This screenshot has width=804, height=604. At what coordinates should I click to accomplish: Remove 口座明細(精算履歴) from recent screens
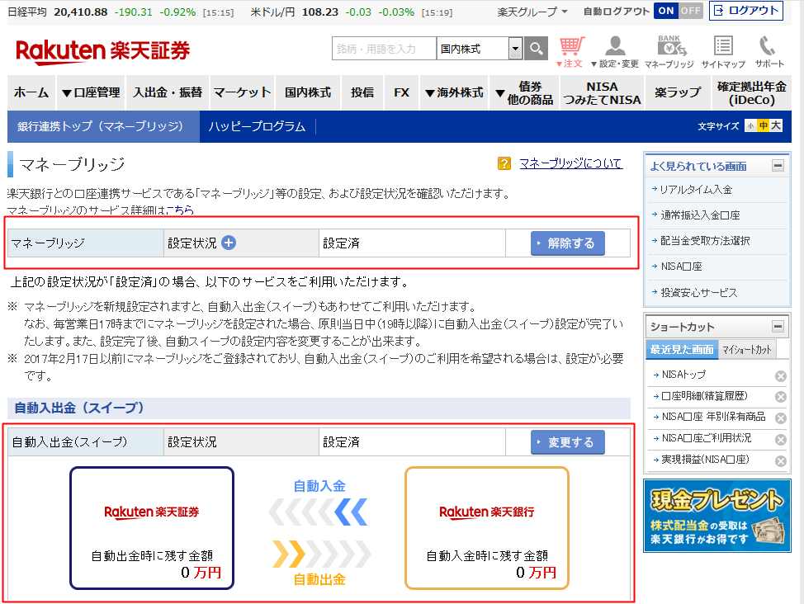780,397
